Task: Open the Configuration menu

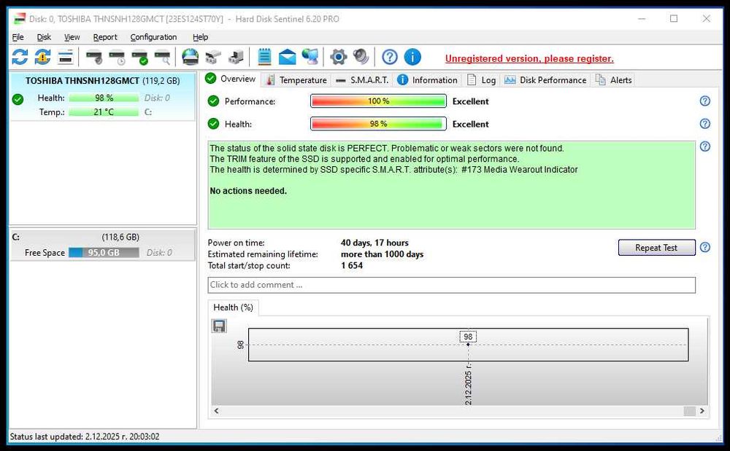Action: click(x=153, y=37)
